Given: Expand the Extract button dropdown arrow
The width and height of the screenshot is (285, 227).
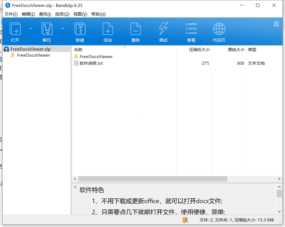Looking at the screenshot, I should click(x=62, y=29).
